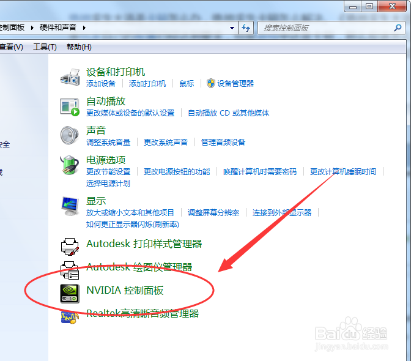411x361 pixels.
Task: Click the 控制面板 breadcrumb
Action: 12,28
